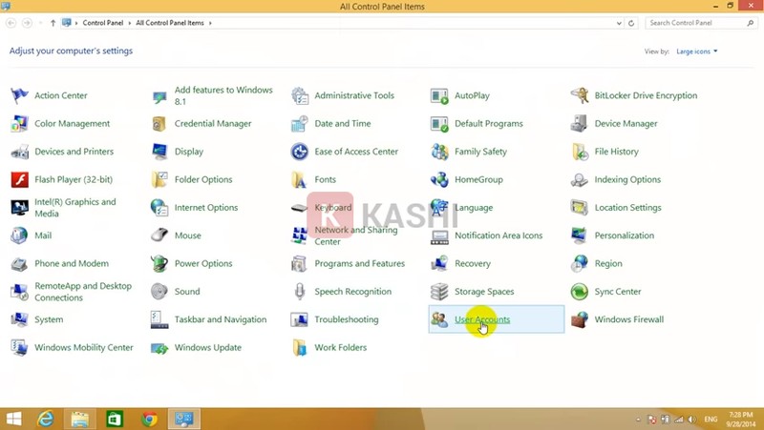
Task: Click the Refresh button beside address bar
Action: pos(631,23)
